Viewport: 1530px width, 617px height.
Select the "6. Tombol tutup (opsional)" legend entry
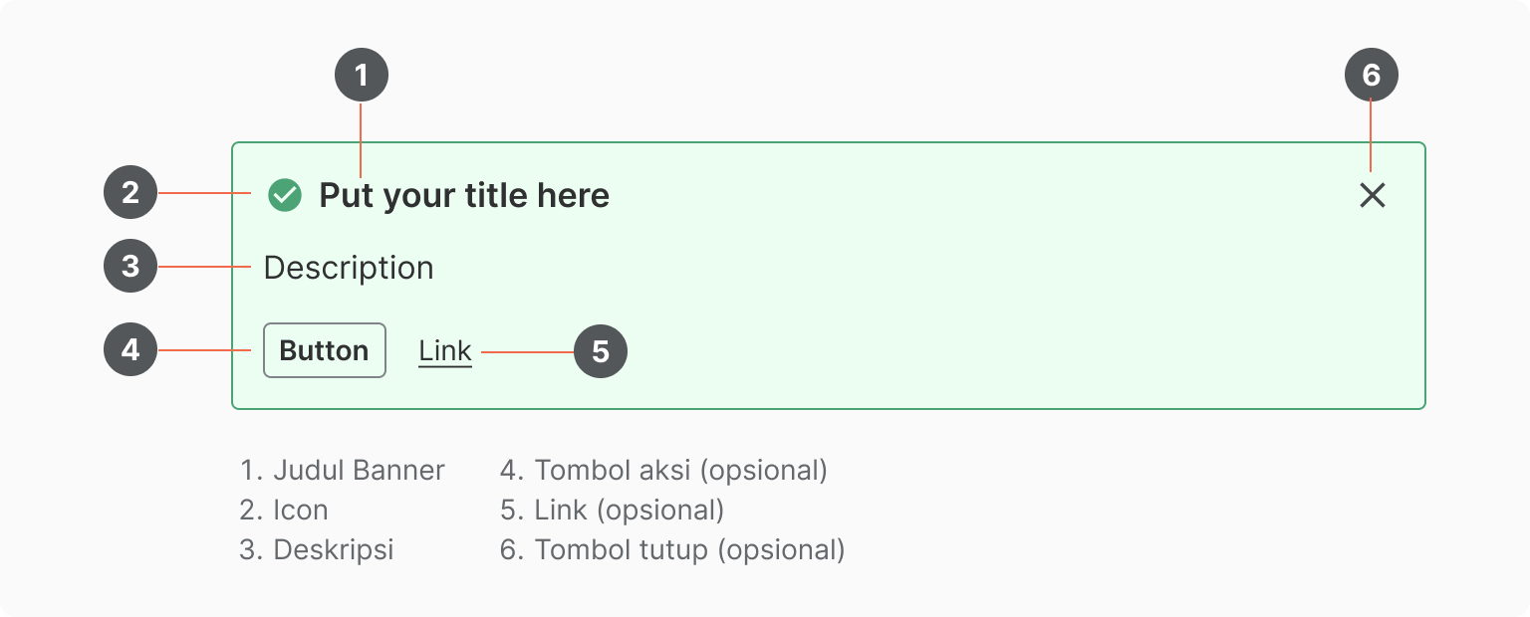coord(672,549)
